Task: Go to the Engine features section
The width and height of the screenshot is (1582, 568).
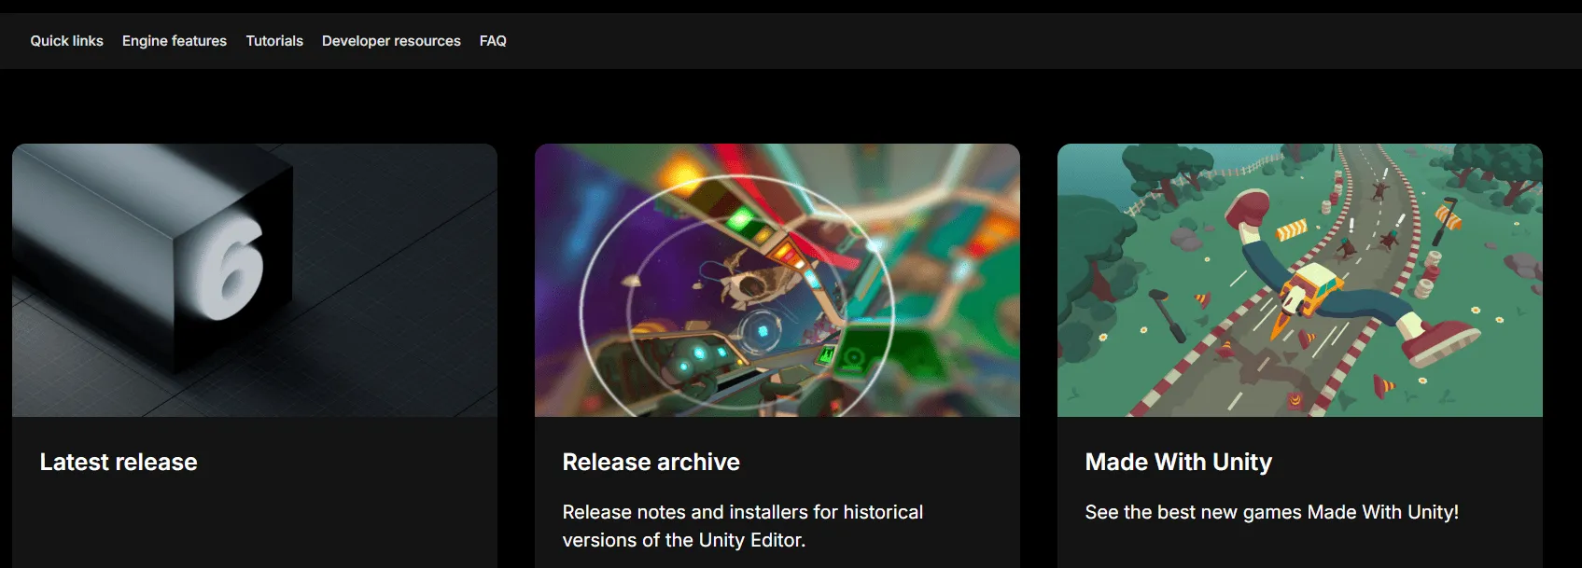Action: click(175, 41)
